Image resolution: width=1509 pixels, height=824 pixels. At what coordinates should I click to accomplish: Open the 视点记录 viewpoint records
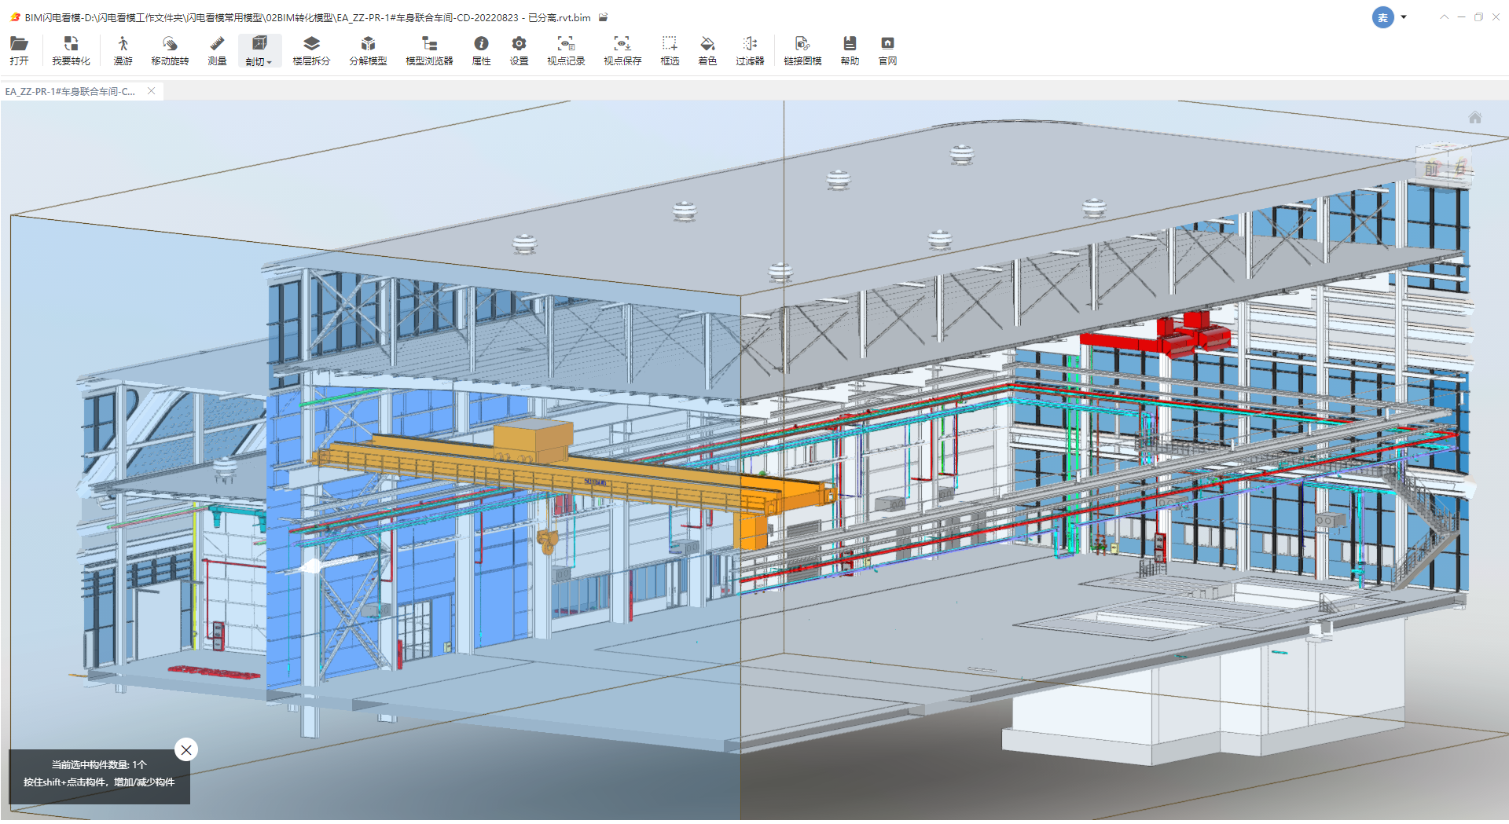pyautogui.click(x=566, y=50)
